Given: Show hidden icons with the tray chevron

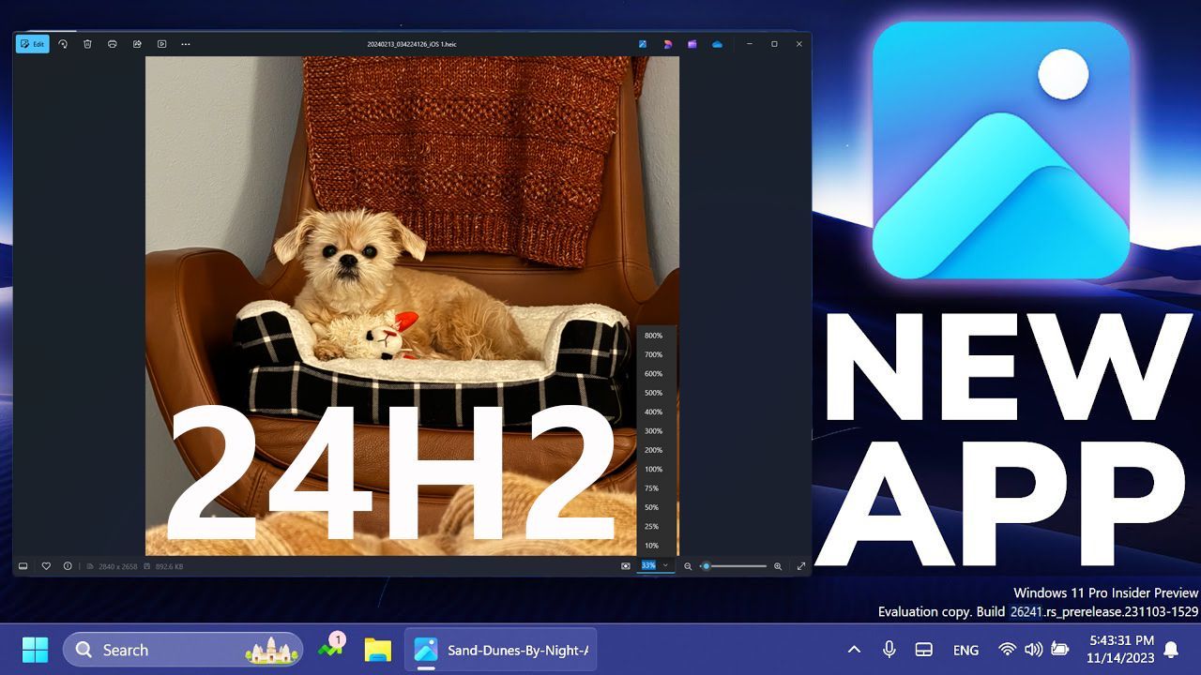Looking at the screenshot, I should point(854,650).
